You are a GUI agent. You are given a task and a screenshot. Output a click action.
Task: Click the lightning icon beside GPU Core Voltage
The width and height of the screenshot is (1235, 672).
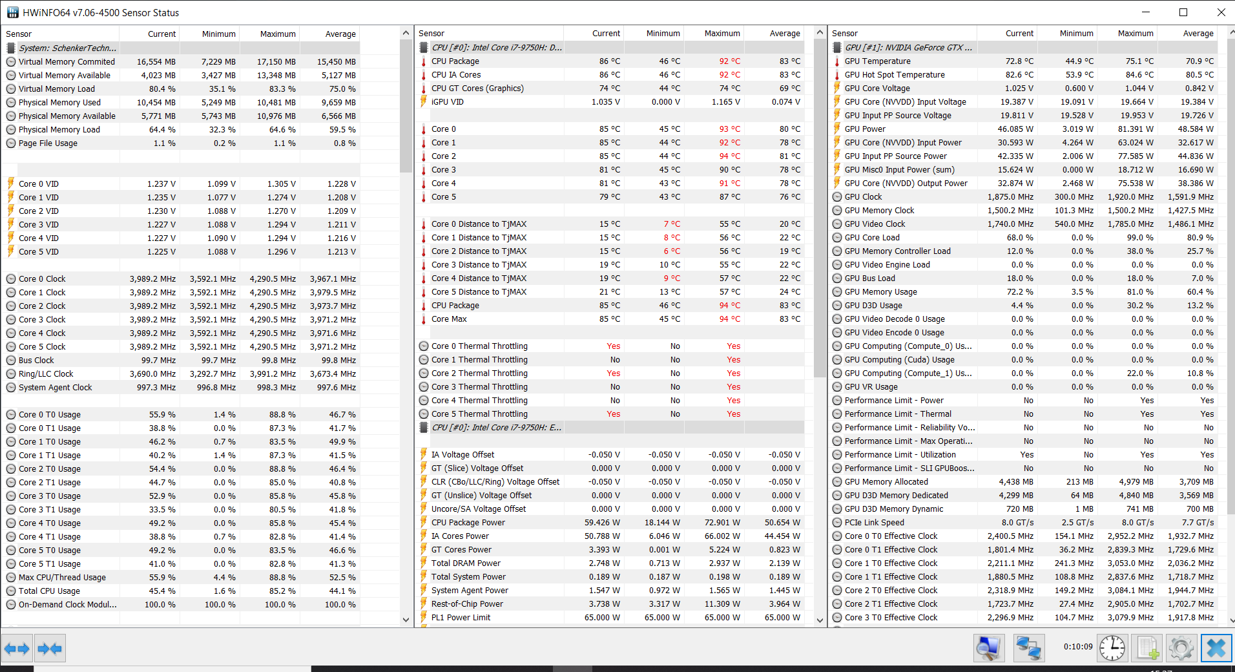pos(837,88)
